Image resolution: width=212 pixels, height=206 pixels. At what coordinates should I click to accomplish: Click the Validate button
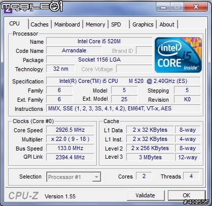click(x=146, y=195)
